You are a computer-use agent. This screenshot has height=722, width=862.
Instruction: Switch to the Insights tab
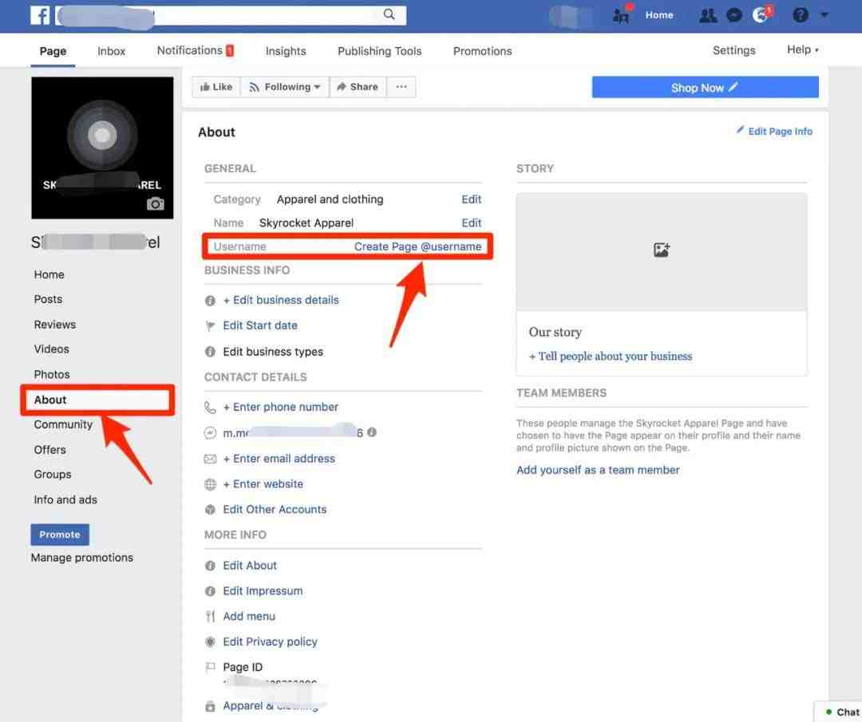[286, 51]
